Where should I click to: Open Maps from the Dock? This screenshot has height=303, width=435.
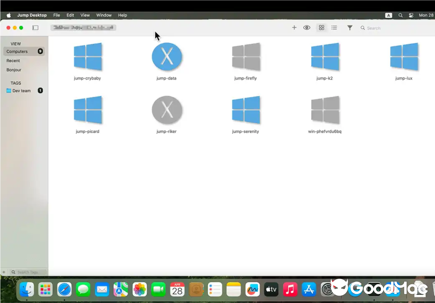[x=121, y=290]
